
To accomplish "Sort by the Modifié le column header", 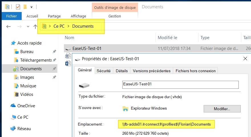I will pyautogui.click(x=167, y=38).
